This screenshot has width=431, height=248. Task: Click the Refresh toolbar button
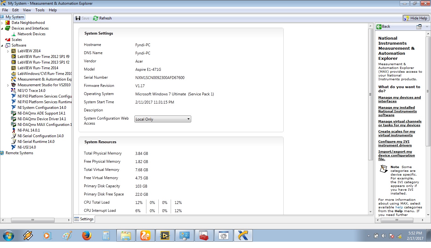(x=102, y=18)
